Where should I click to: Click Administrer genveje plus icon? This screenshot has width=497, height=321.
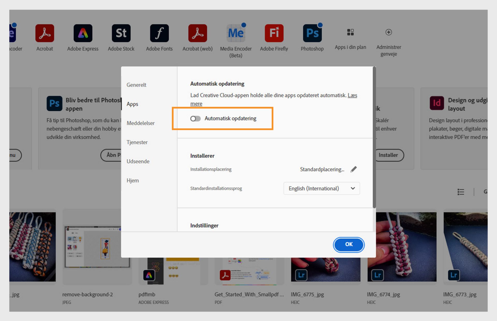pyautogui.click(x=388, y=32)
